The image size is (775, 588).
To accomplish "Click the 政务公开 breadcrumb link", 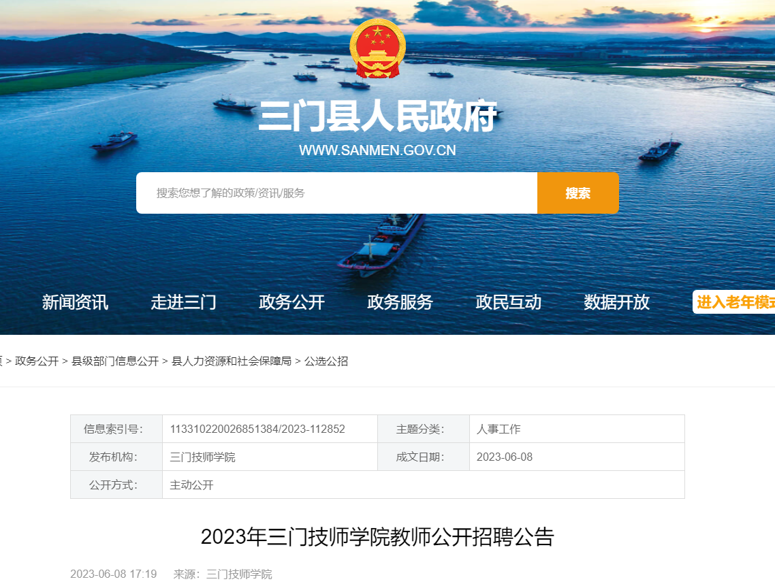I will tap(37, 361).
